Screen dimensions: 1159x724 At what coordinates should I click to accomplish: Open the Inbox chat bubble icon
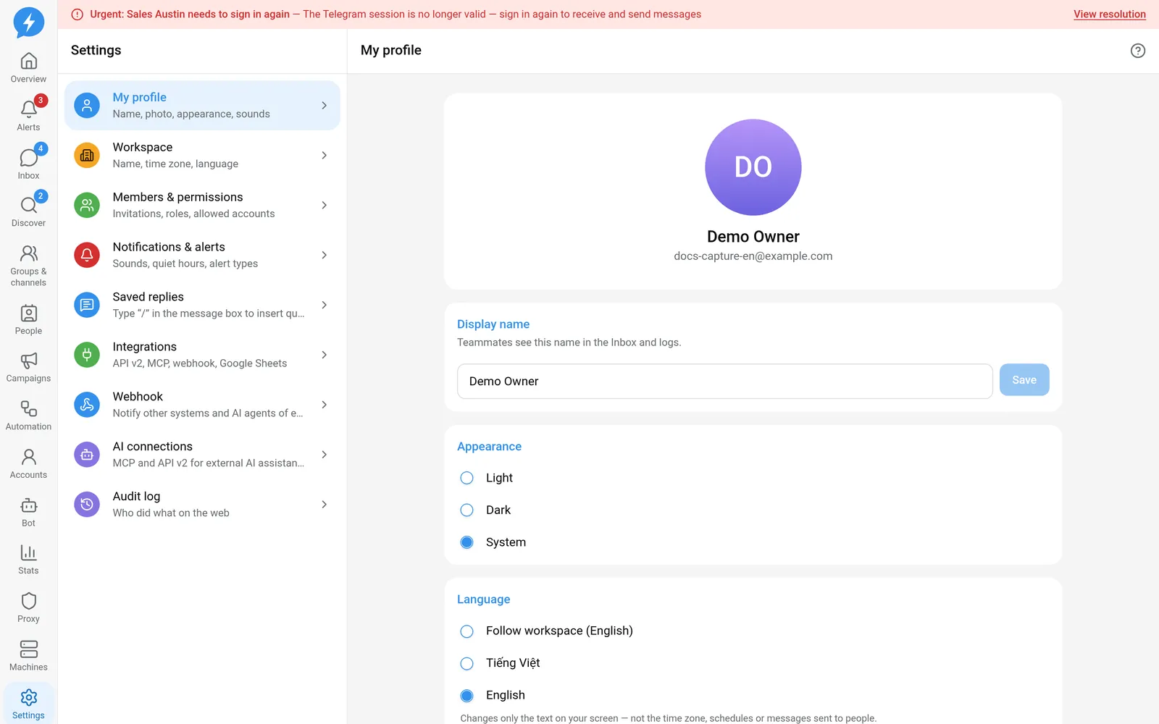28,157
